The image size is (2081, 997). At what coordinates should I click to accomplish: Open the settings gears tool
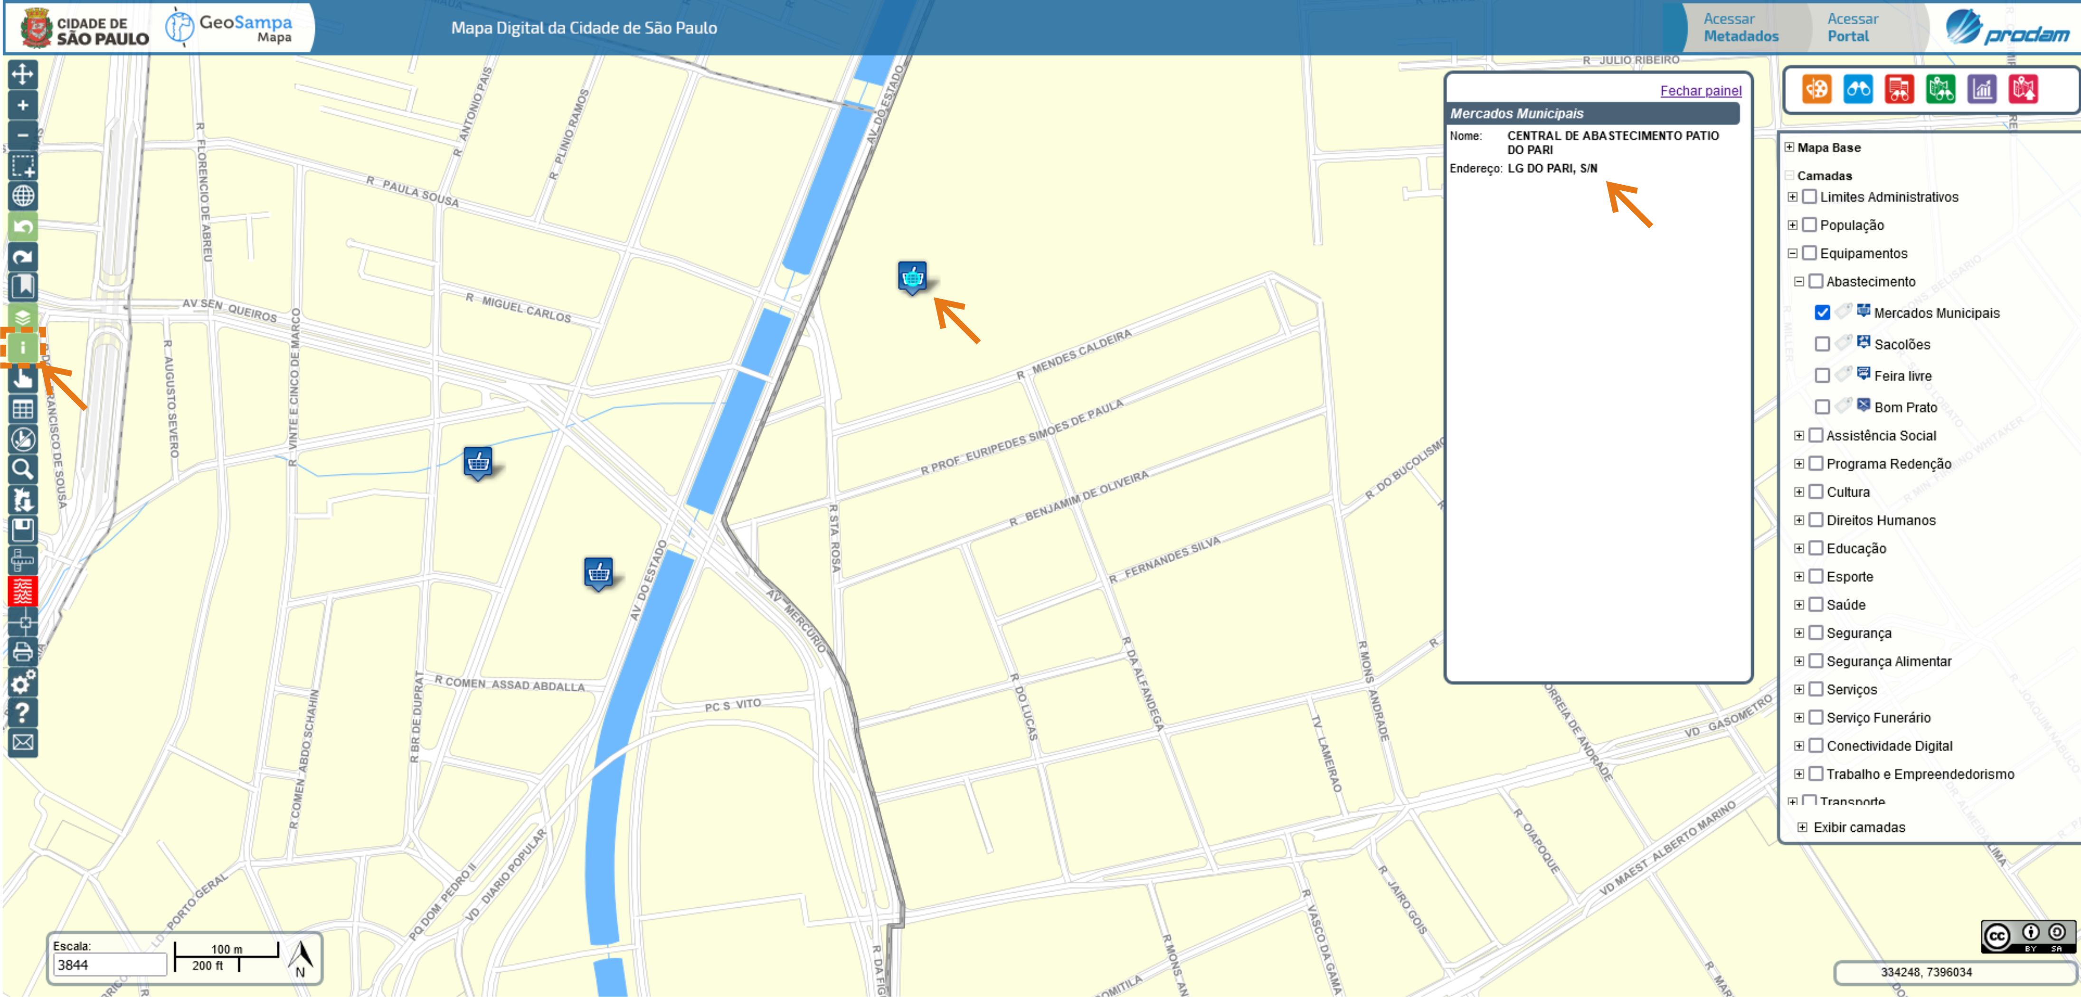coord(23,682)
